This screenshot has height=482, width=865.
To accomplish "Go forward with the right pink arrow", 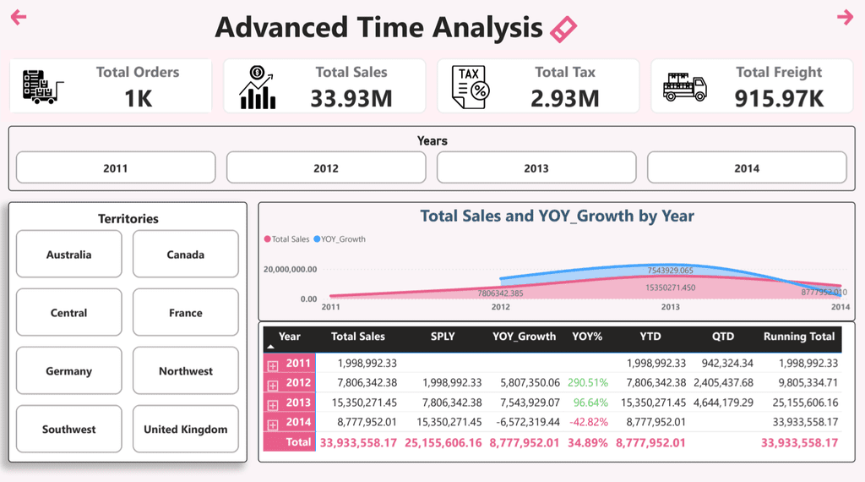I will [845, 17].
